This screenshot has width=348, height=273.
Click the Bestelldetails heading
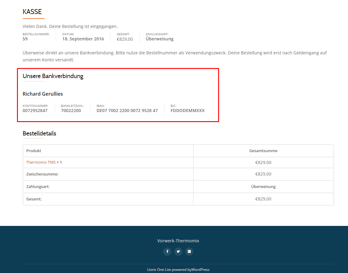click(x=39, y=133)
